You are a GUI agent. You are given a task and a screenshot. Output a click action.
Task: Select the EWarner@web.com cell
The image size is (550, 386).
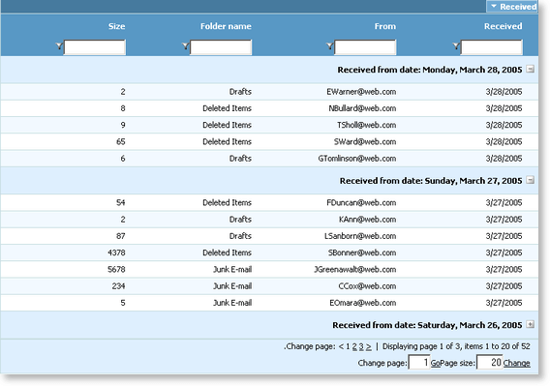click(x=361, y=92)
